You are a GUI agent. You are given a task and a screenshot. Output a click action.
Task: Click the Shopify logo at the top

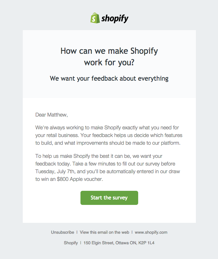tap(109, 18)
